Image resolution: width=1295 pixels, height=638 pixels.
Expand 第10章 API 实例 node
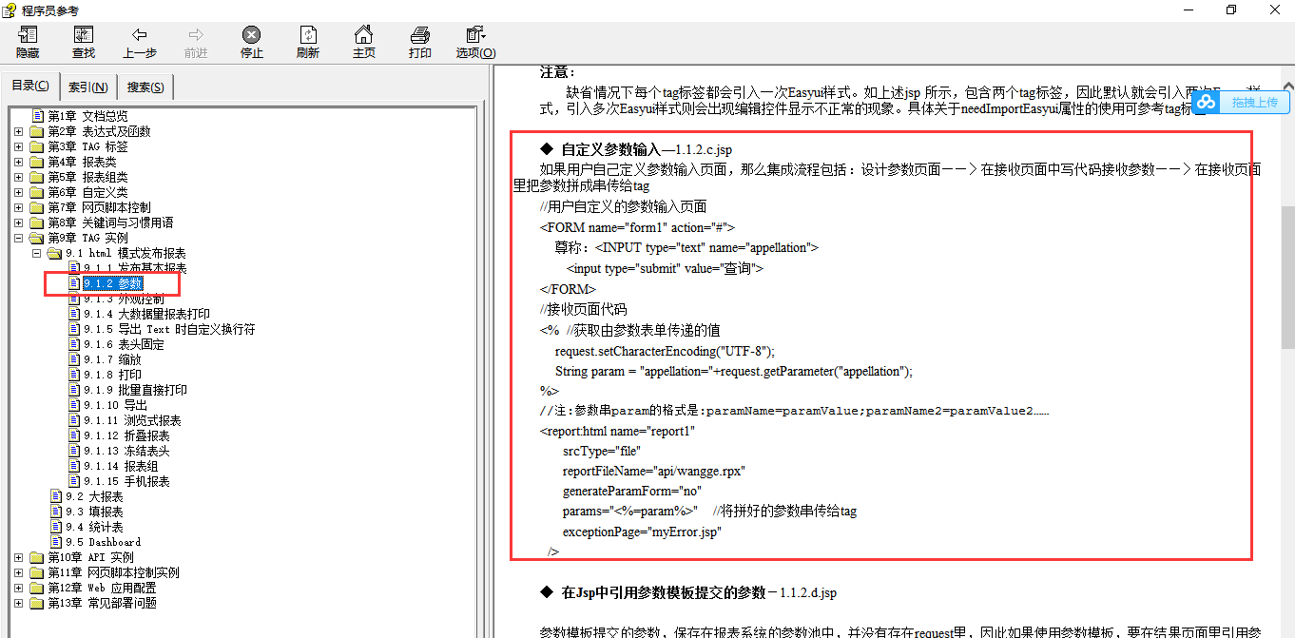19,557
